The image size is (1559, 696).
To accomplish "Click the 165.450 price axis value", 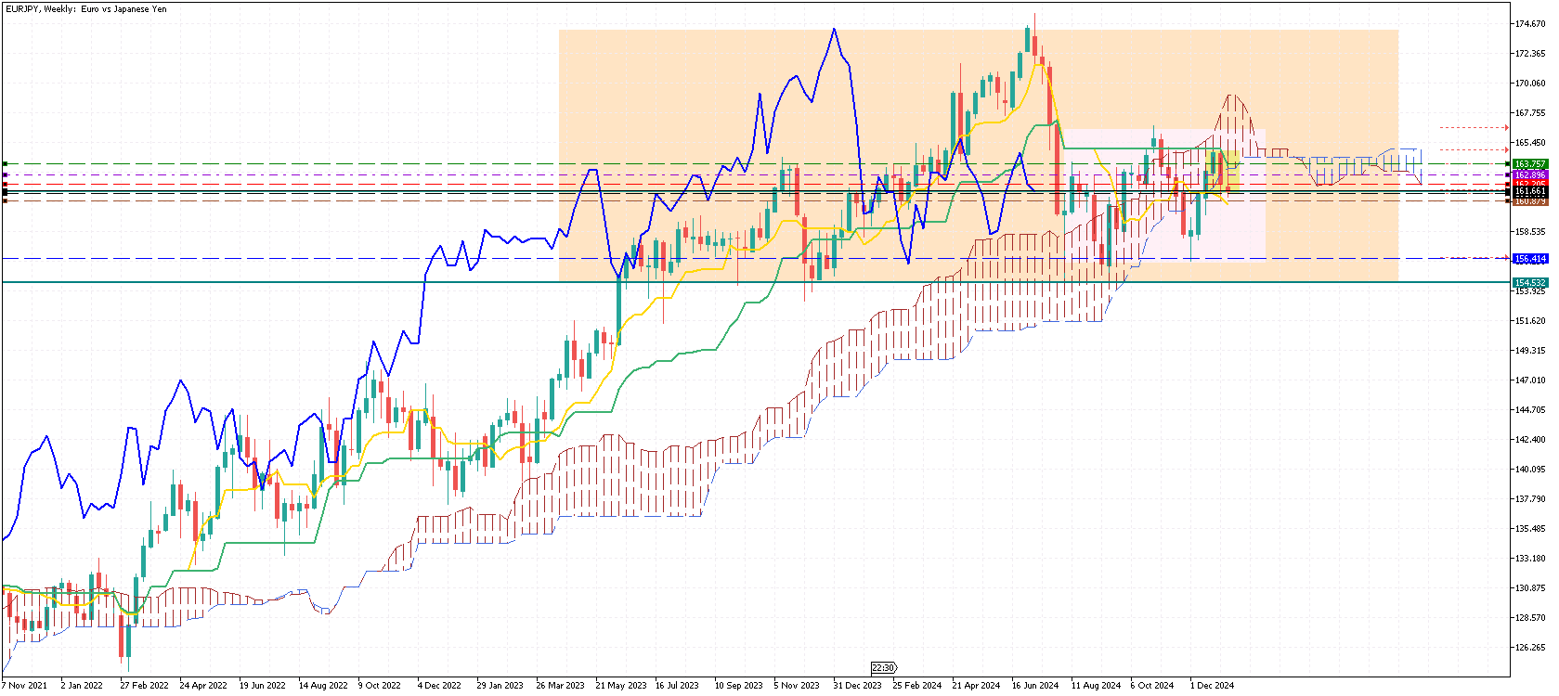I will (1530, 143).
